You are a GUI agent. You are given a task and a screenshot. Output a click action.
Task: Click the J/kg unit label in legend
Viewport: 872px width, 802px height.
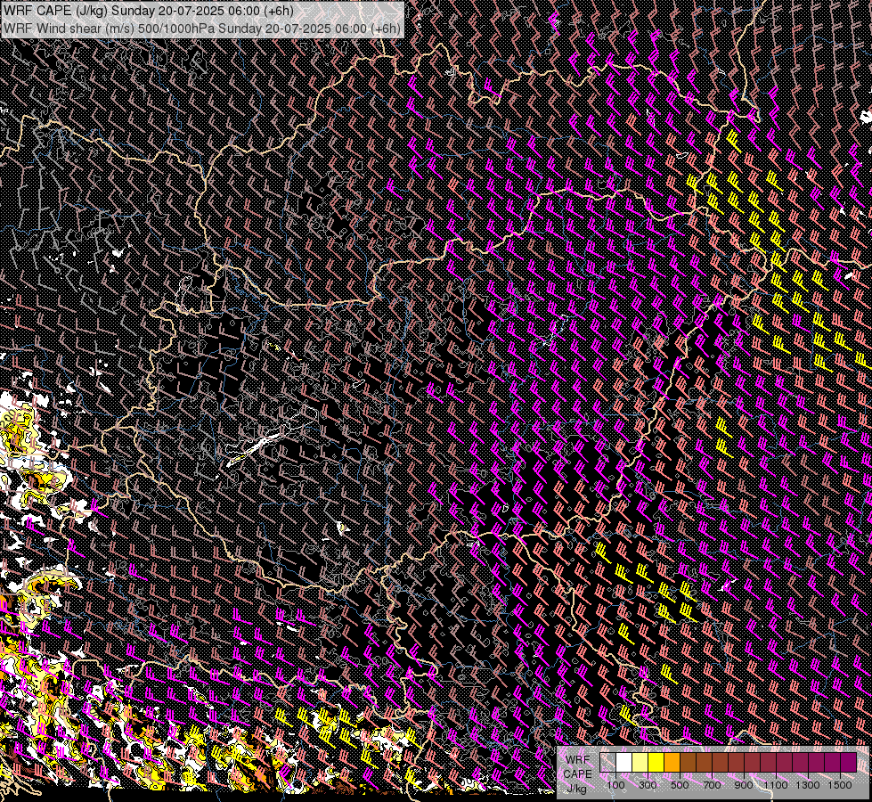[576, 789]
